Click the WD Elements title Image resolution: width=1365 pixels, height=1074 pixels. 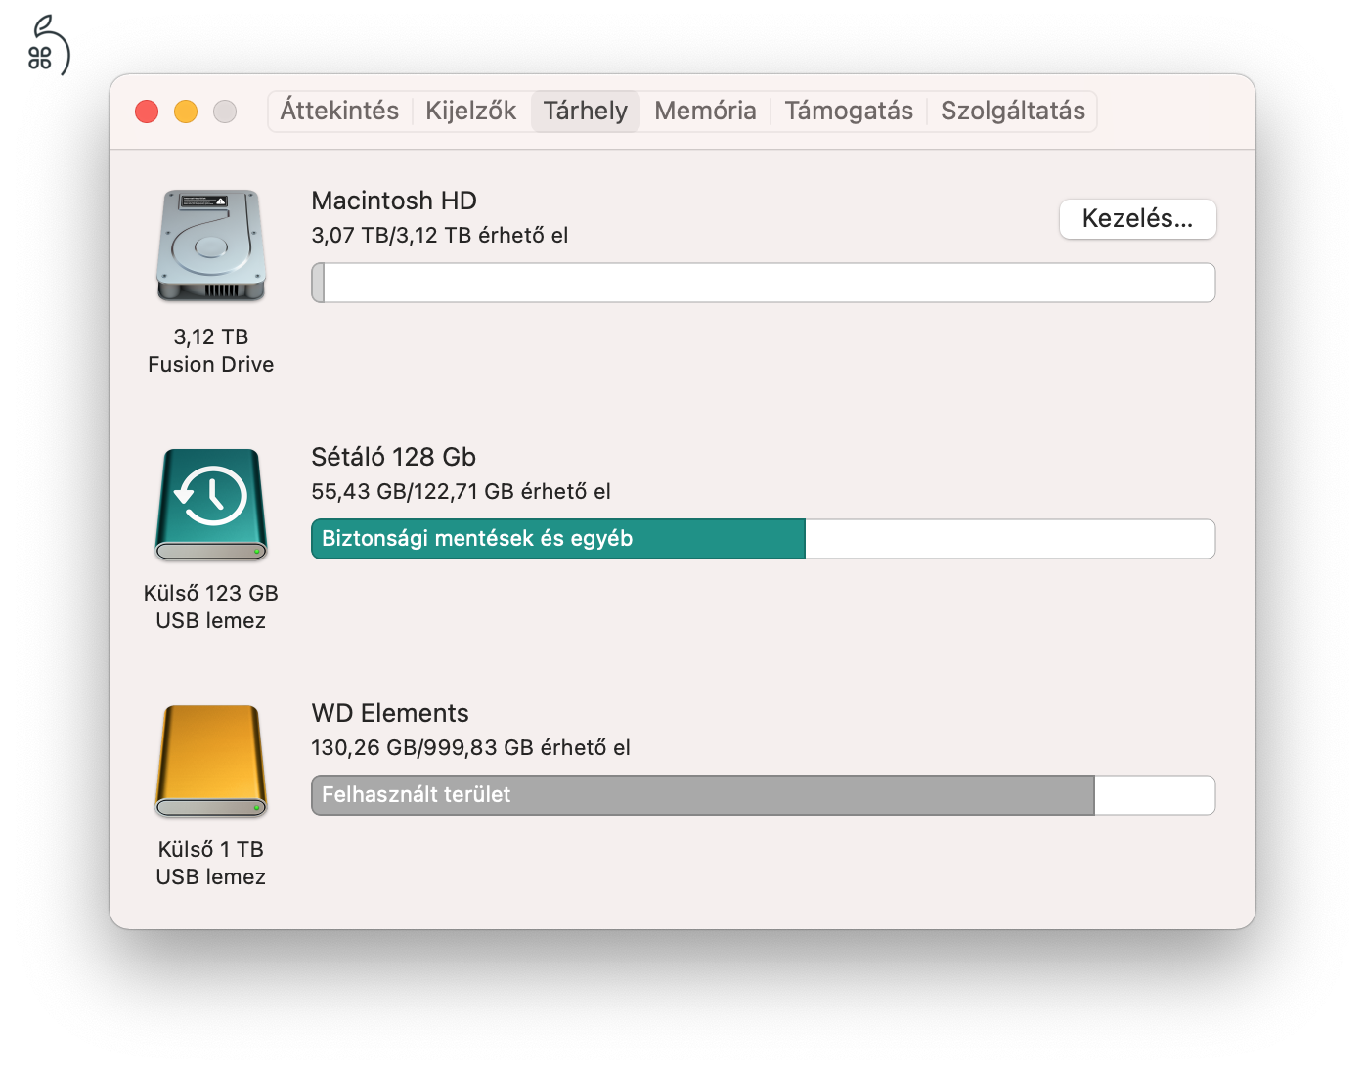[390, 713]
